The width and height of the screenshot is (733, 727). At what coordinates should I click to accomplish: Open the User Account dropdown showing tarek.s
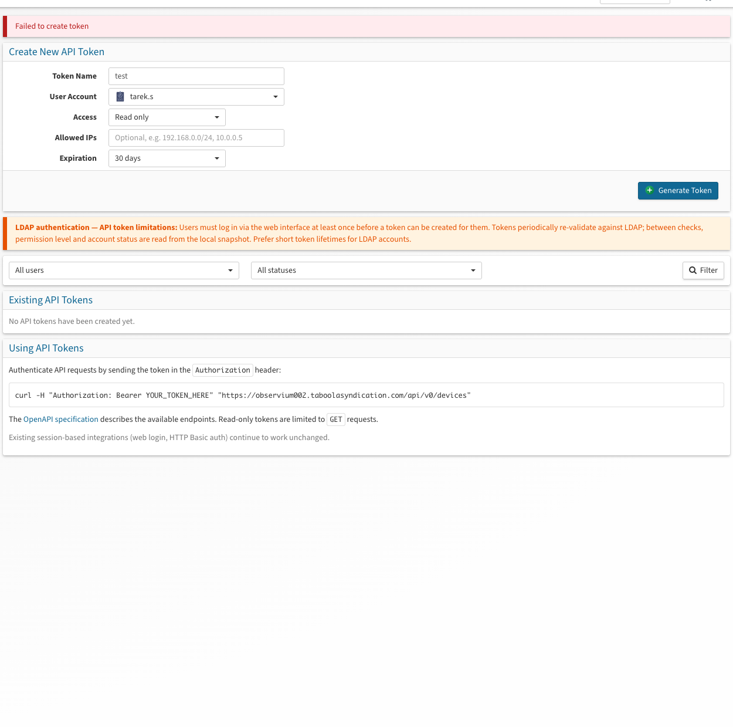pyautogui.click(x=196, y=97)
